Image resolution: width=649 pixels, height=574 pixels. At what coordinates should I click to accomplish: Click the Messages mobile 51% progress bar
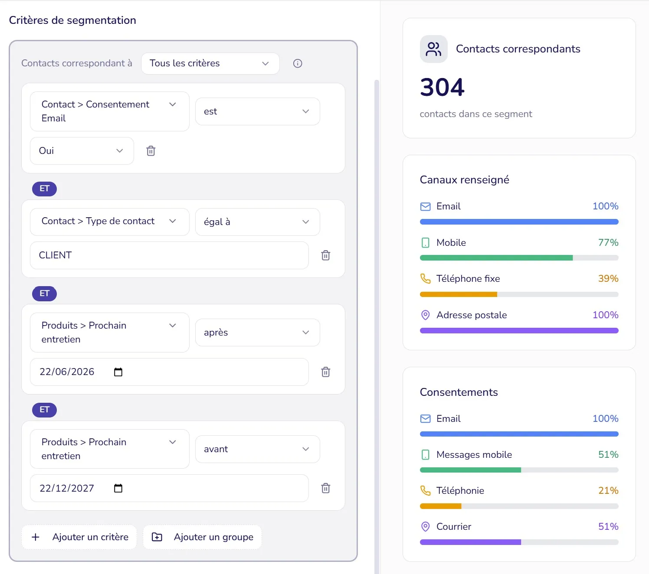click(x=519, y=470)
